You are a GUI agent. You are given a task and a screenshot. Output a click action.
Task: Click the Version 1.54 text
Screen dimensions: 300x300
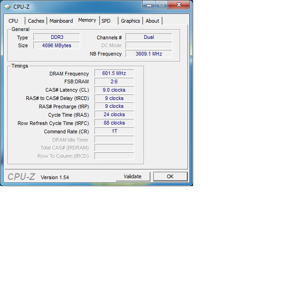point(55,177)
